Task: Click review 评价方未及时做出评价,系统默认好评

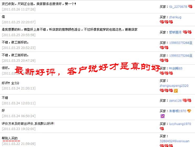Action: pos(28,123)
